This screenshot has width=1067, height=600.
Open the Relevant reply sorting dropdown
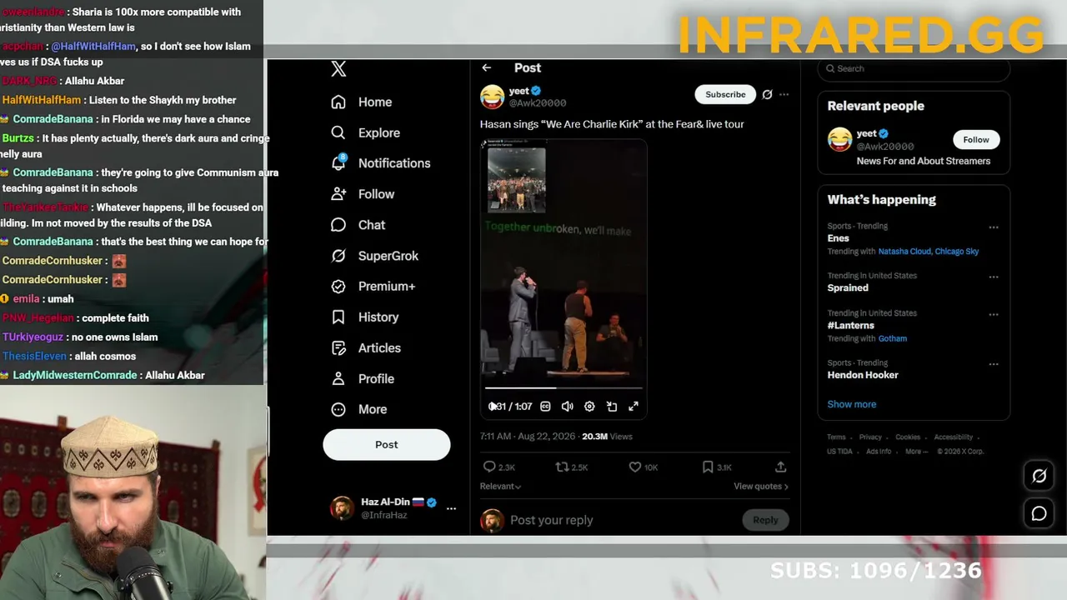[x=500, y=487]
